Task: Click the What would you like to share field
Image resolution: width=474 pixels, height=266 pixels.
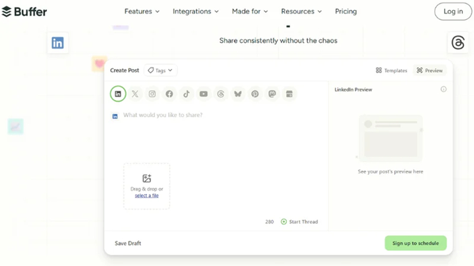Action: click(x=163, y=115)
